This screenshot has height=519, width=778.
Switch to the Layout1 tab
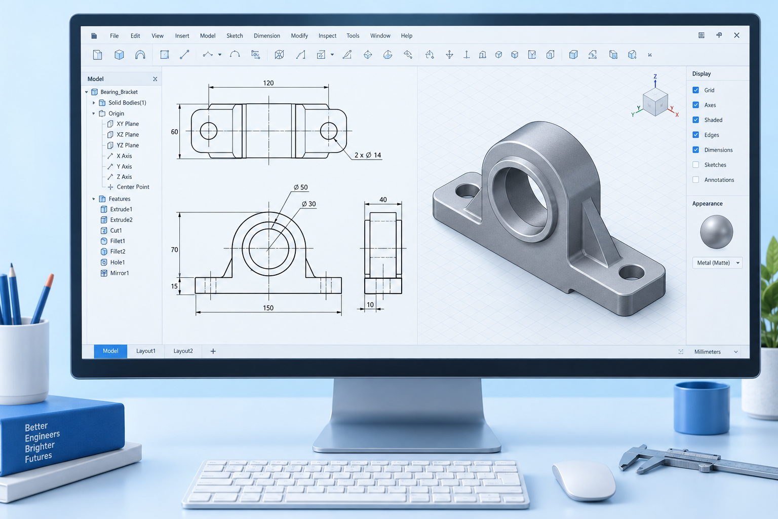click(x=146, y=351)
